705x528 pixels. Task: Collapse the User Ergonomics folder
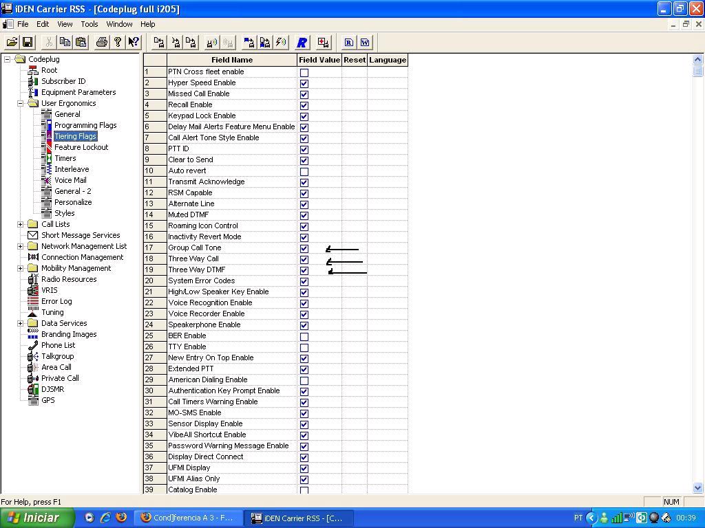click(x=20, y=103)
